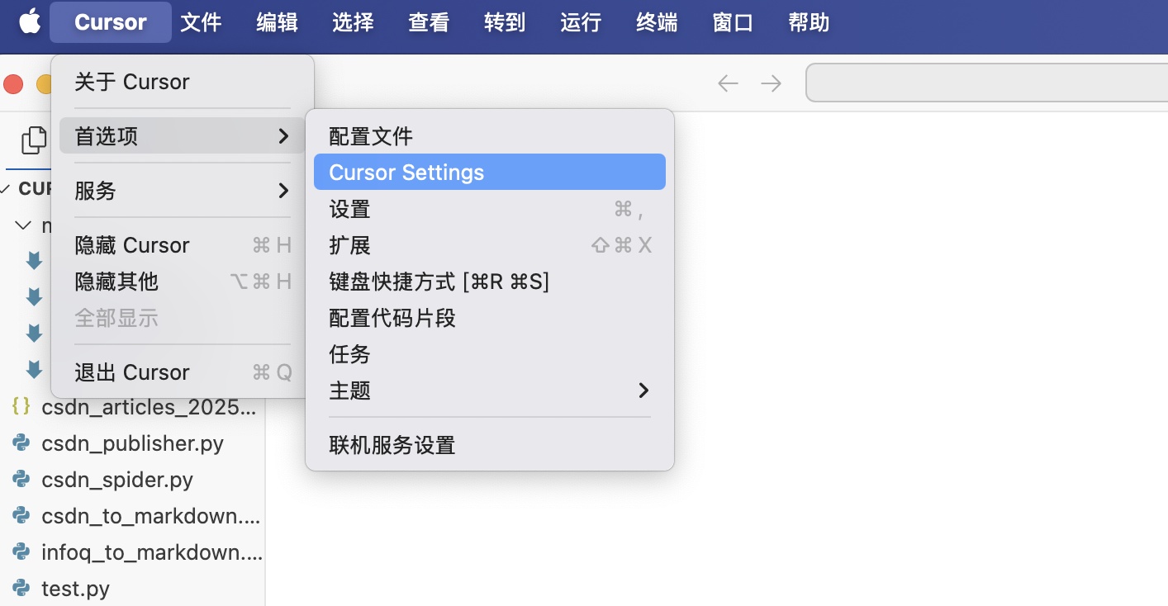Viewport: 1168px width, 606px height.
Task: Click 关于 Cursor menu entry
Action: pyautogui.click(x=132, y=82)
